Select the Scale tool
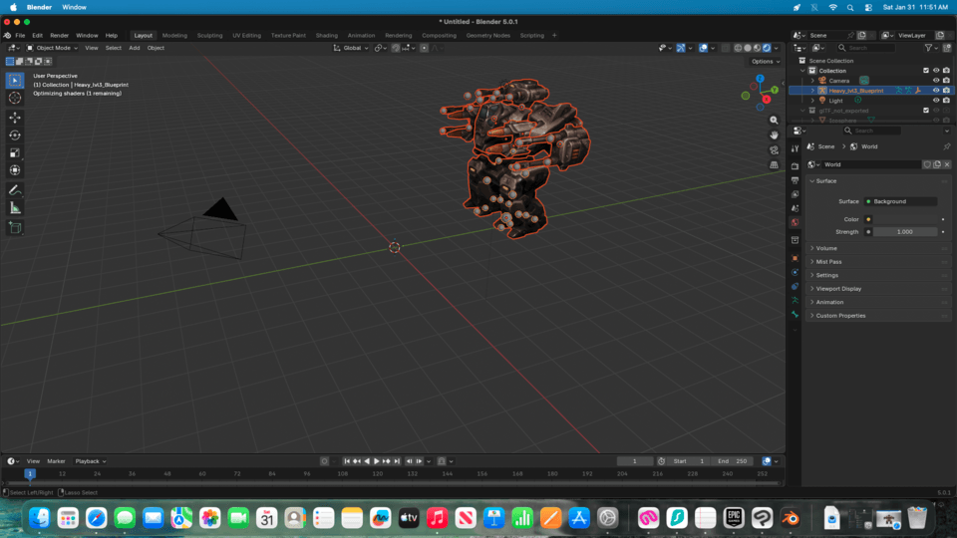The height and width of the screenshot is (538, 957). coord(15,153)
